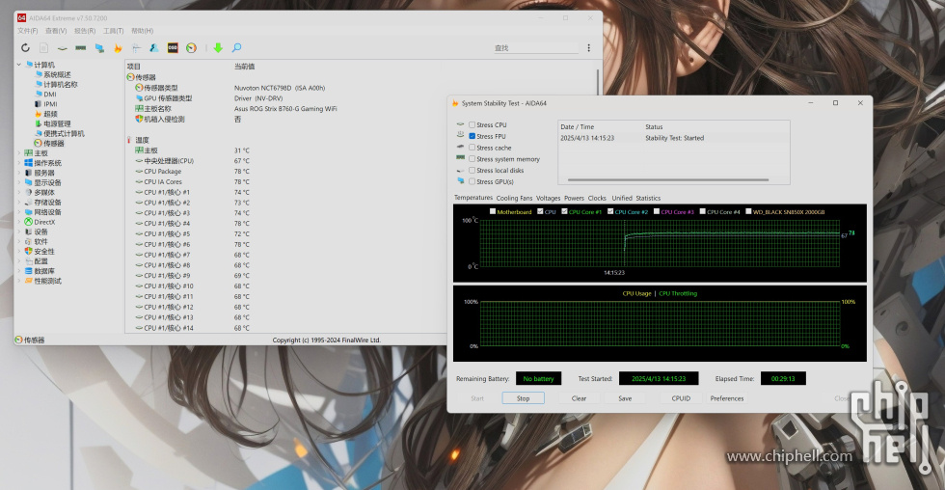This screenshot has height=490, width=945.
Task: Select 传感器 gauge entry in sidebar tree
Action: [x=53, y=144]
